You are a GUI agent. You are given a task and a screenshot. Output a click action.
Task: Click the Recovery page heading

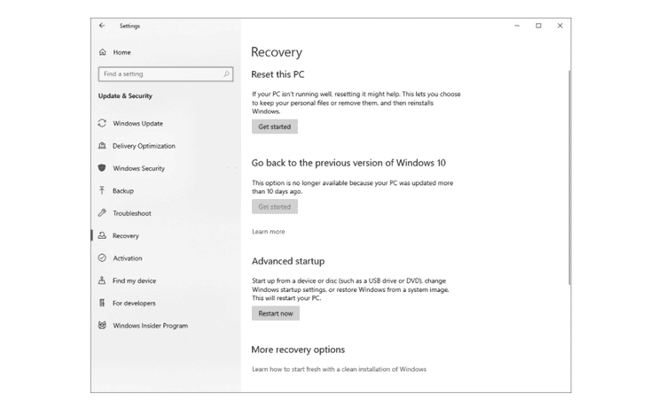277,52
